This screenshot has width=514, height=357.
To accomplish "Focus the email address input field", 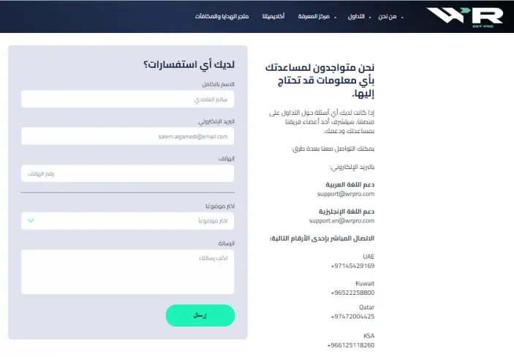I will tap(127, 137).
